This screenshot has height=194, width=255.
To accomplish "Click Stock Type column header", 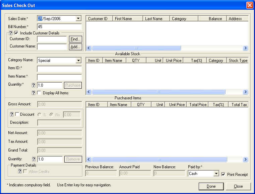I will (x=238, y=61).
